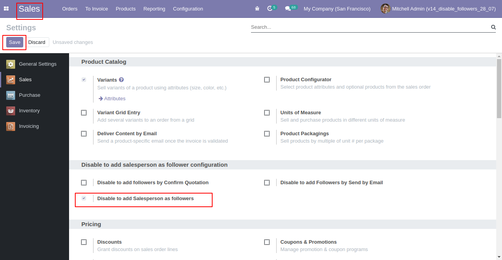Click the Units of Measure label
Image resolution: width=502 pixels, height=260 pixels.
(x=301, y=113)
